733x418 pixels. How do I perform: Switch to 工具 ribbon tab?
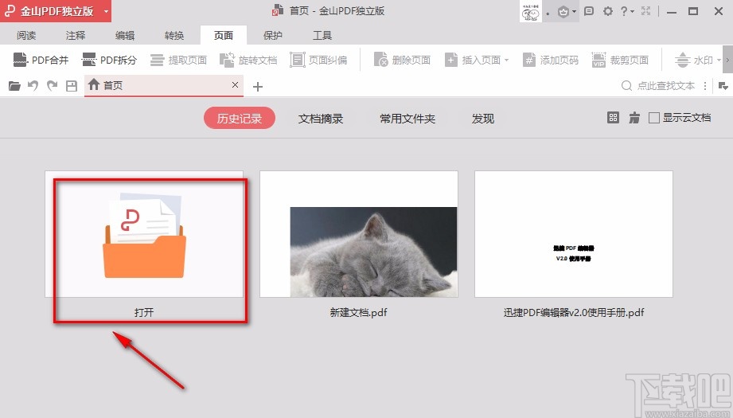point(322,35)
